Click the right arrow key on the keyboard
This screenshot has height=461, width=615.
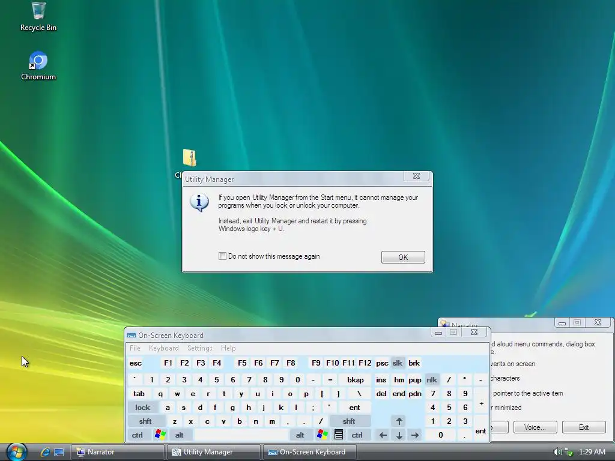(x=415, y=435)
